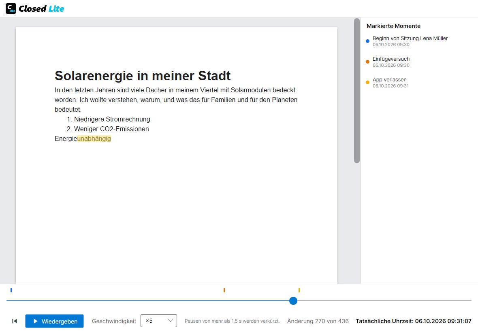Click the orange dot beside Einfügeversuch
This screenshot has width=478, height=332.
coord(367,62)
